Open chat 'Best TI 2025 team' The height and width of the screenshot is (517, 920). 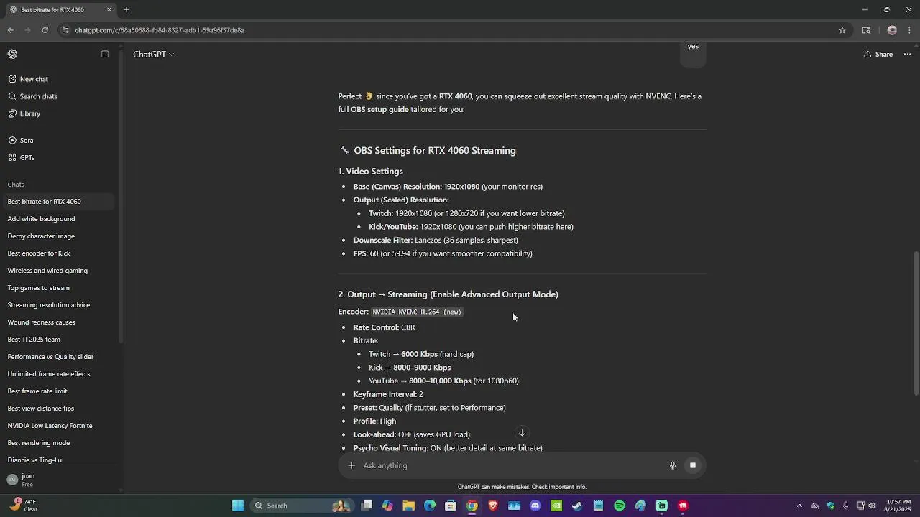57,340
